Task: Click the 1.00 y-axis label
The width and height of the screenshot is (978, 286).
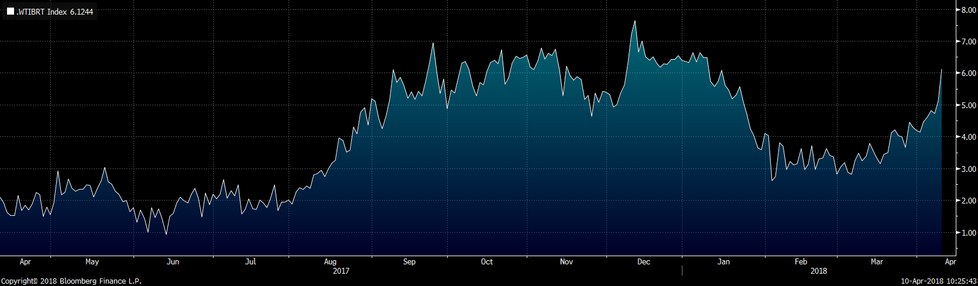Action: point(968,233)
